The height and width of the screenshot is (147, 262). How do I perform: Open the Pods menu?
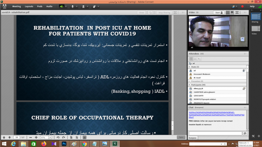[40, 6]
